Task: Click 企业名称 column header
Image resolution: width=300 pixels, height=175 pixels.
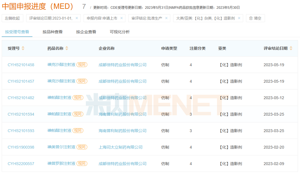Action: pyautogui.click(x=107, y=48)
